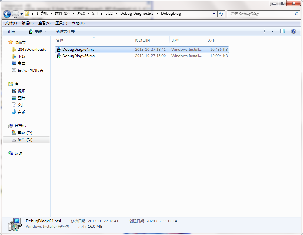Expand the arrow after 游戏 breadcrumb

88,14
